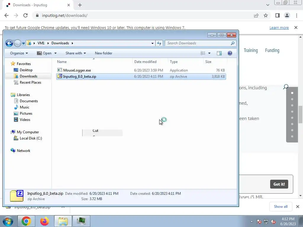Open the Funding menu on the website
The height and width of the screenshot is (227, 303).
pos(272,50)
